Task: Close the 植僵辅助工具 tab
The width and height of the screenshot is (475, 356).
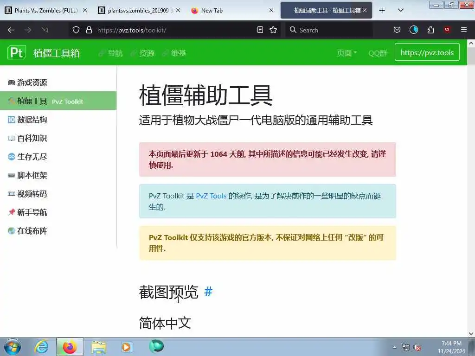Action: (365, 11)
